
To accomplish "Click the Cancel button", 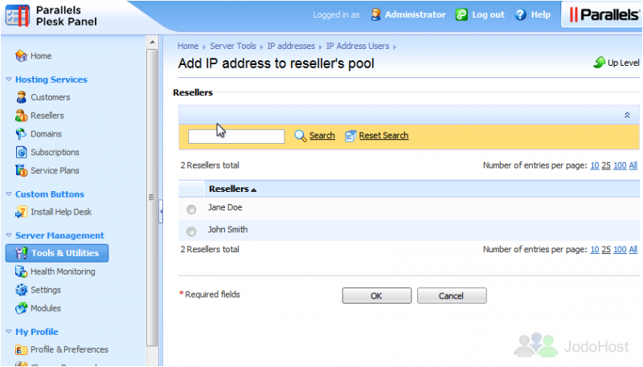I will pyautogui.click(x=452, y=296).
